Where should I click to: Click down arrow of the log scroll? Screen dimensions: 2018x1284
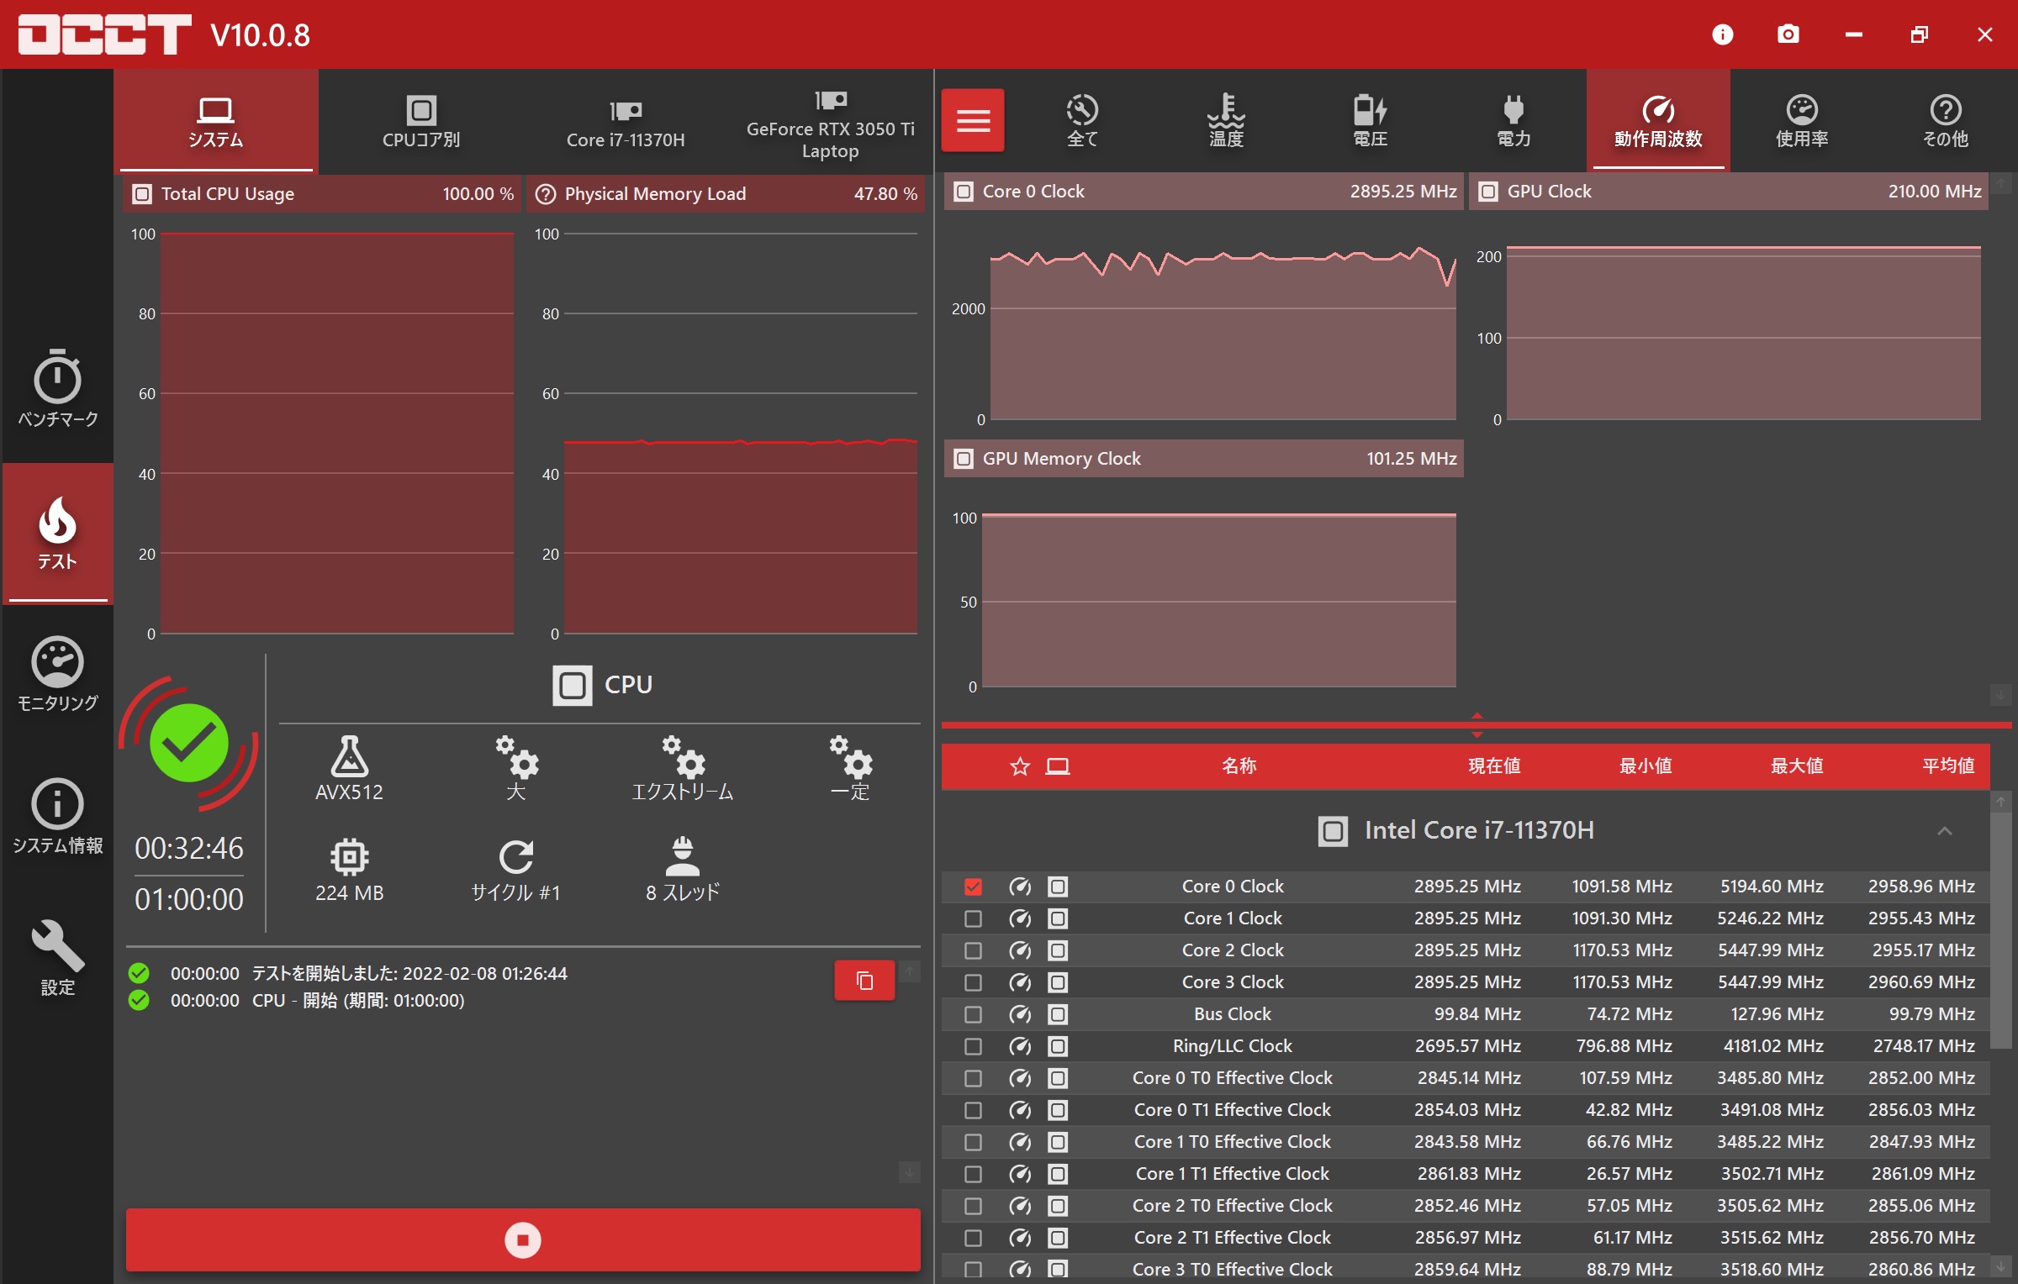tap(909, 1171)
